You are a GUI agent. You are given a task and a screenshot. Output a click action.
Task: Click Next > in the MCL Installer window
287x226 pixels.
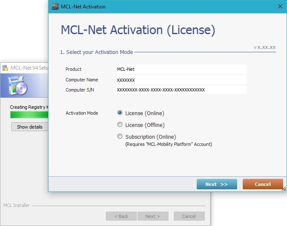(152, 216)
